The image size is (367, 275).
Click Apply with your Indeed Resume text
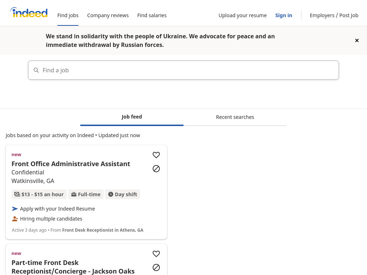[x=58, y=209]
